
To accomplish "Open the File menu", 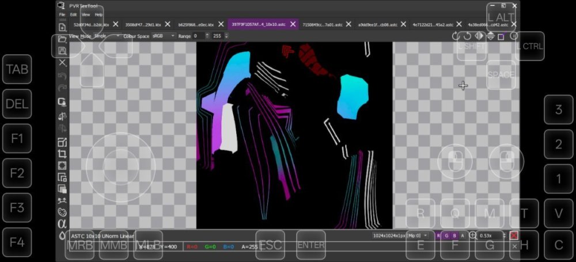I will (x=62, y=15).
